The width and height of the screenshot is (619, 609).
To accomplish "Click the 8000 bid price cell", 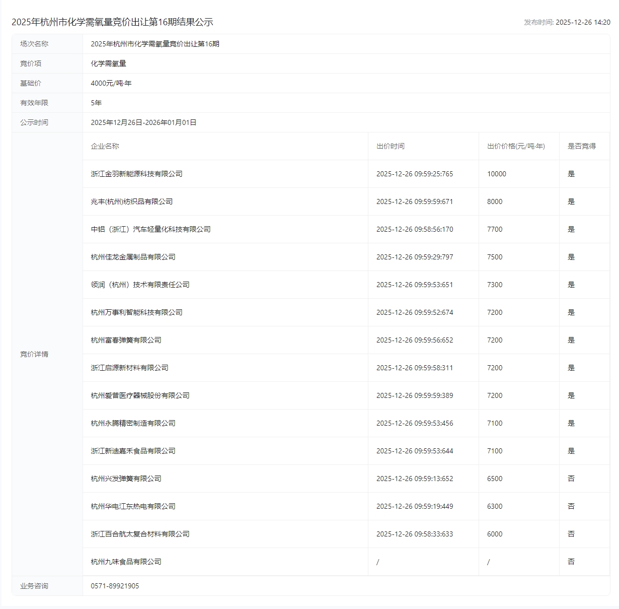I will (x=495, y=201).
